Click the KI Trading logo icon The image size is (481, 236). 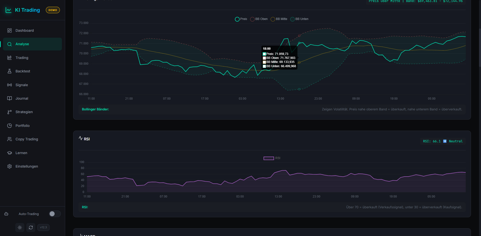[x=9, y=10]
